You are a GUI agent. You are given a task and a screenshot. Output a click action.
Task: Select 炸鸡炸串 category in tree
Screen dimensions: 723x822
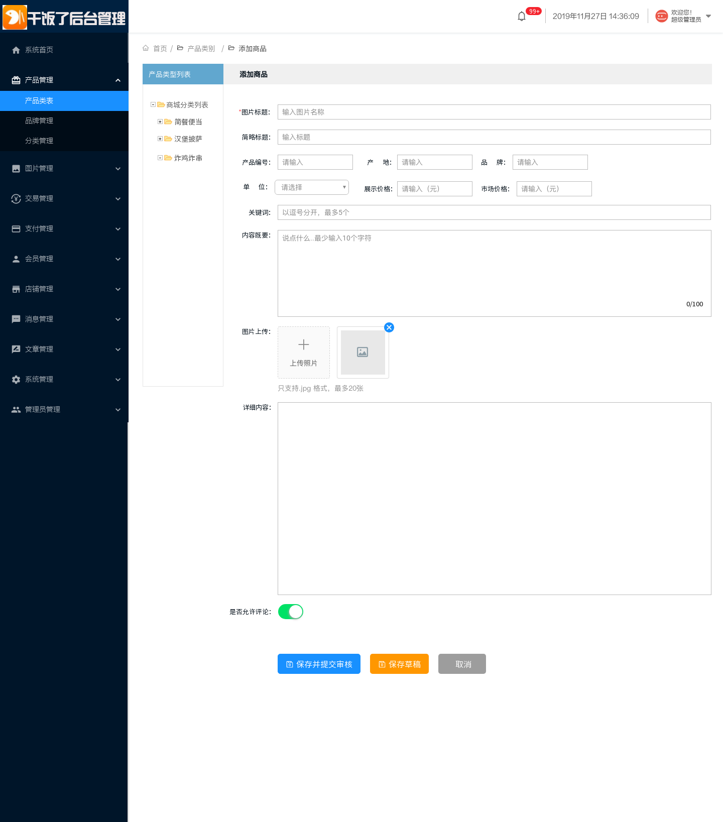click(188, 158)
